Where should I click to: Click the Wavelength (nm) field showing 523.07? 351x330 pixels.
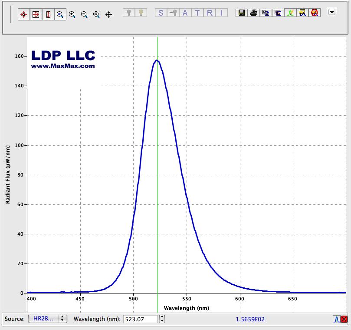[140, 319]
